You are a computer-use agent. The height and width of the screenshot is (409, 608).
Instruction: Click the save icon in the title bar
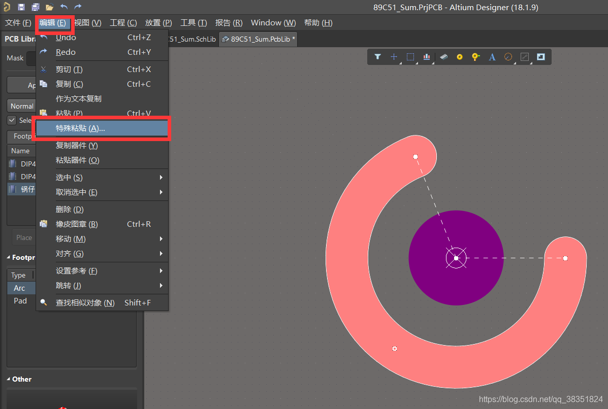click(21, 7)
